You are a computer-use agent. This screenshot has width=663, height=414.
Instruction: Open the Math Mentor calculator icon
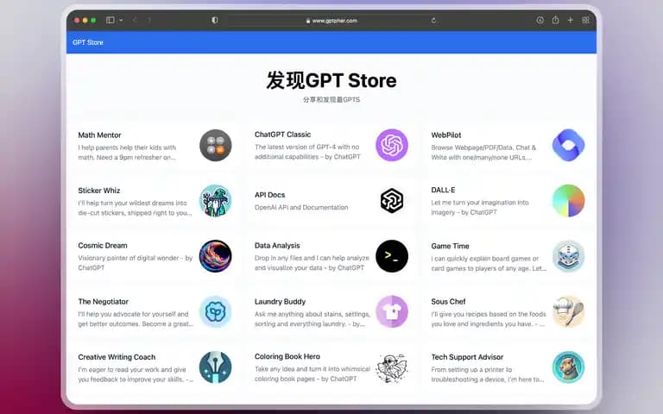click(x=216, y=145)
